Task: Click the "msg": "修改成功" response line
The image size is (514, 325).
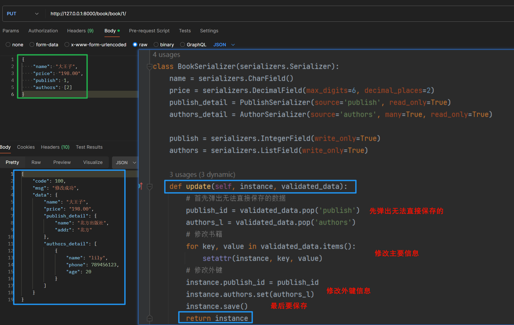Action: [x=55, y=188]
